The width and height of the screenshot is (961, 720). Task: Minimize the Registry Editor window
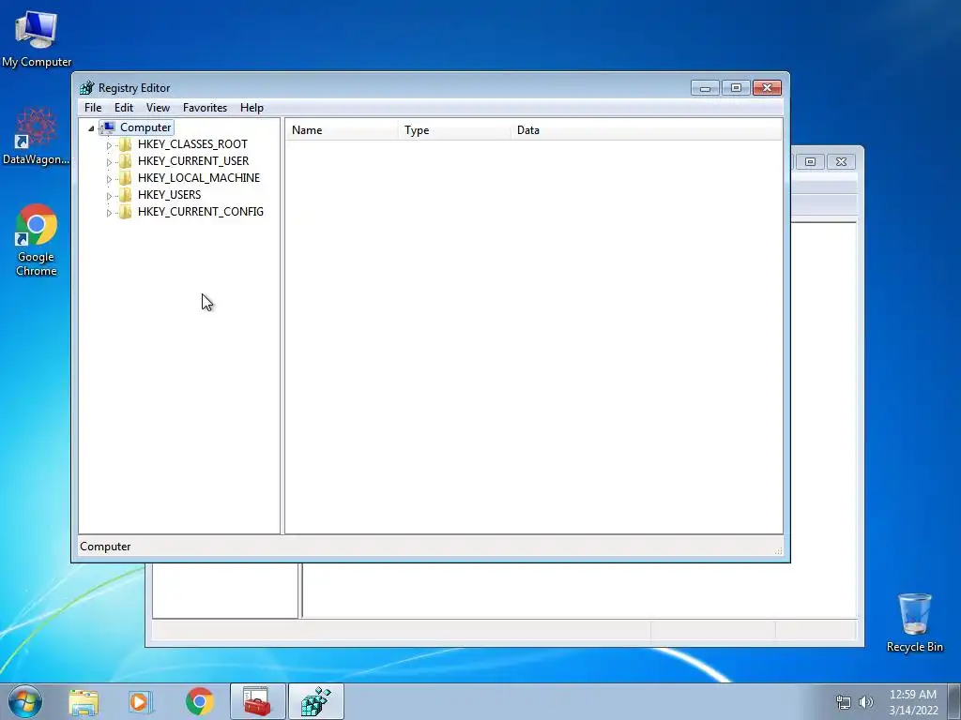click(706, 88)
